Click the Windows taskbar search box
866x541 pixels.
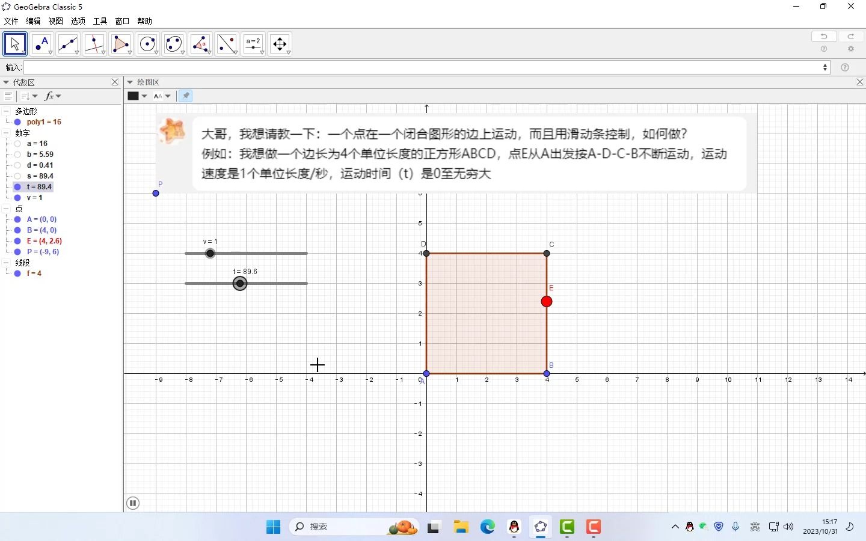click(x=355, y=527)
